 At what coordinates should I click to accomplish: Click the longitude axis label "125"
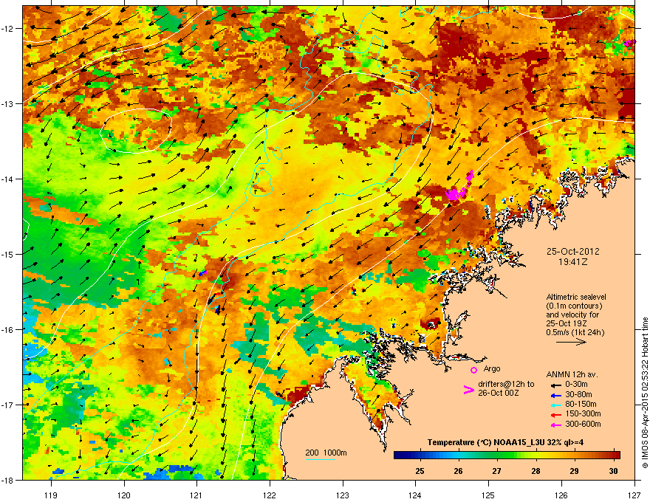click(x=488, y=495)
